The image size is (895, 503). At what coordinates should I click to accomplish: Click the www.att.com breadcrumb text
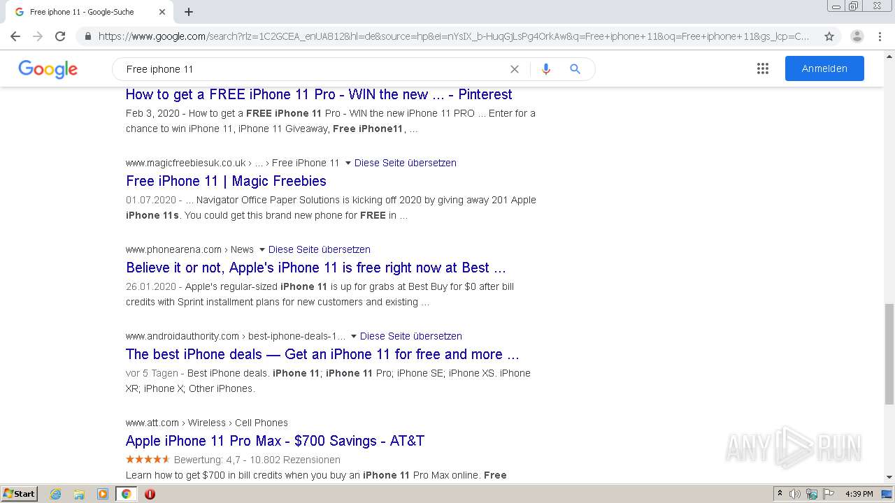coord(152,423)
